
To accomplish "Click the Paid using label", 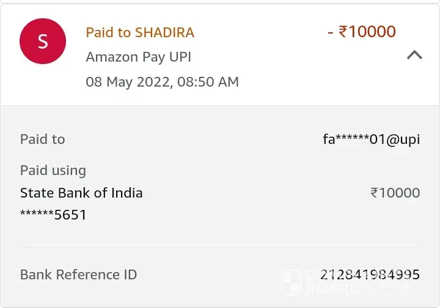I will click(x=53, y=170).
